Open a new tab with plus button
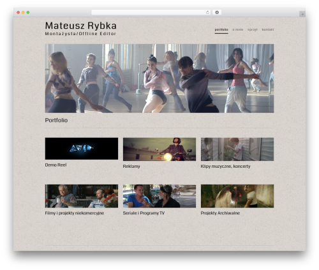Screen dimensions: 319x270 coord(302,14)
